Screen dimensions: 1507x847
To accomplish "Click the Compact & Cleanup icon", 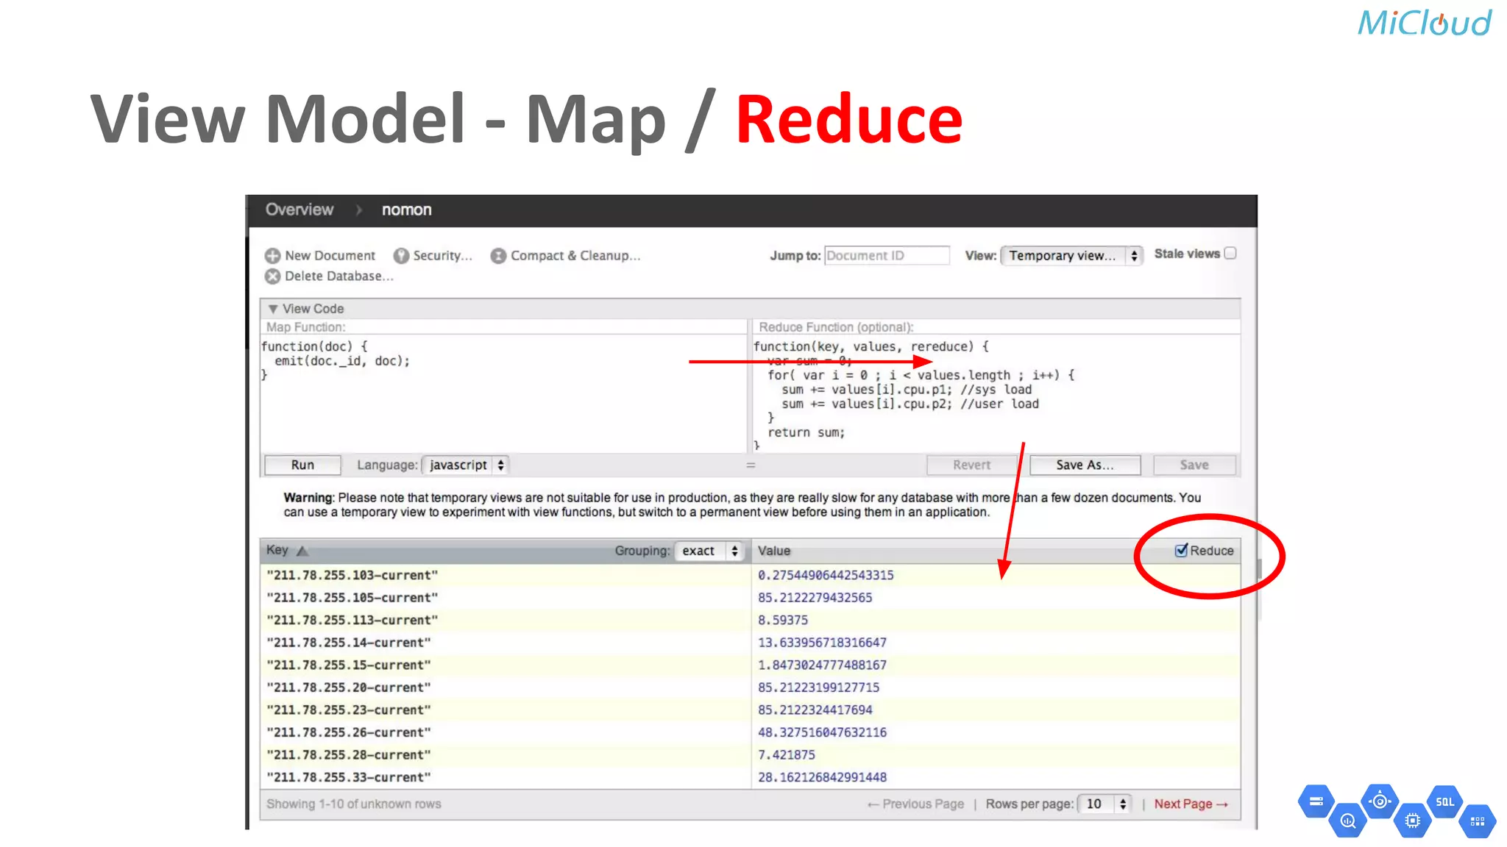I will pyautogui.click(x=498, y=256).
